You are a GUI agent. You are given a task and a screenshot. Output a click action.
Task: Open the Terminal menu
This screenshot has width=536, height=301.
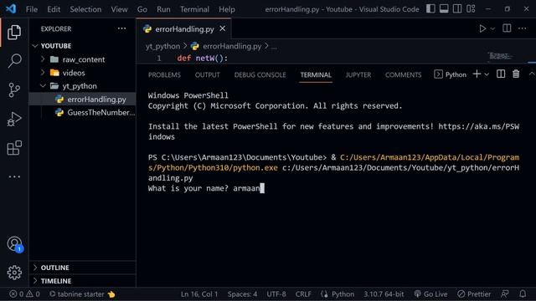(x=194, y=9)
